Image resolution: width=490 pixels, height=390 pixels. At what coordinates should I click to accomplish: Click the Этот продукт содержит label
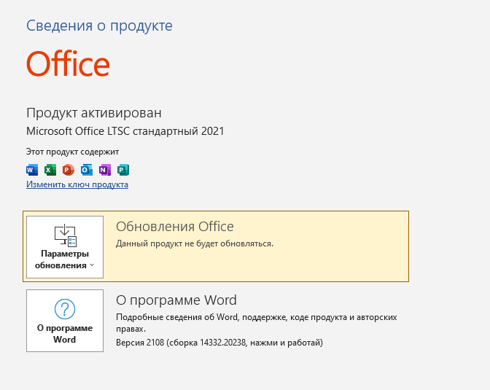click(72, 152)
